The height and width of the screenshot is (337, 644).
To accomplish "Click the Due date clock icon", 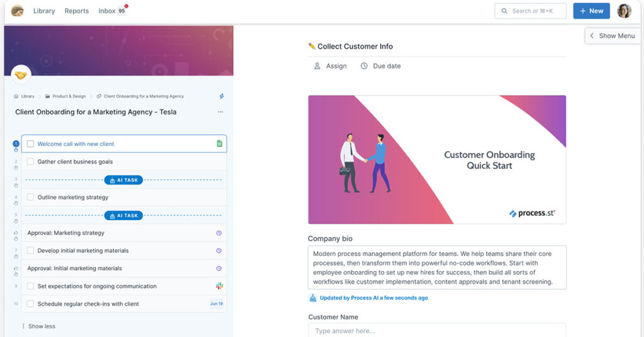I will tap(364, 66).
